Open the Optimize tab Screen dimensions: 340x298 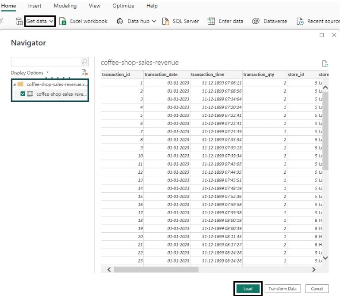coord(123,6)
